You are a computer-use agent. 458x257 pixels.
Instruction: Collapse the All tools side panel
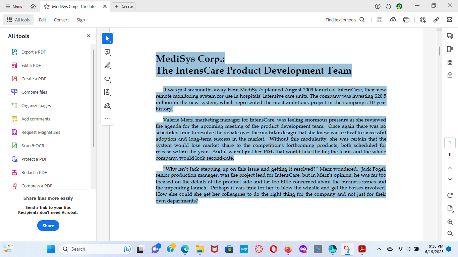coord(88,36)
